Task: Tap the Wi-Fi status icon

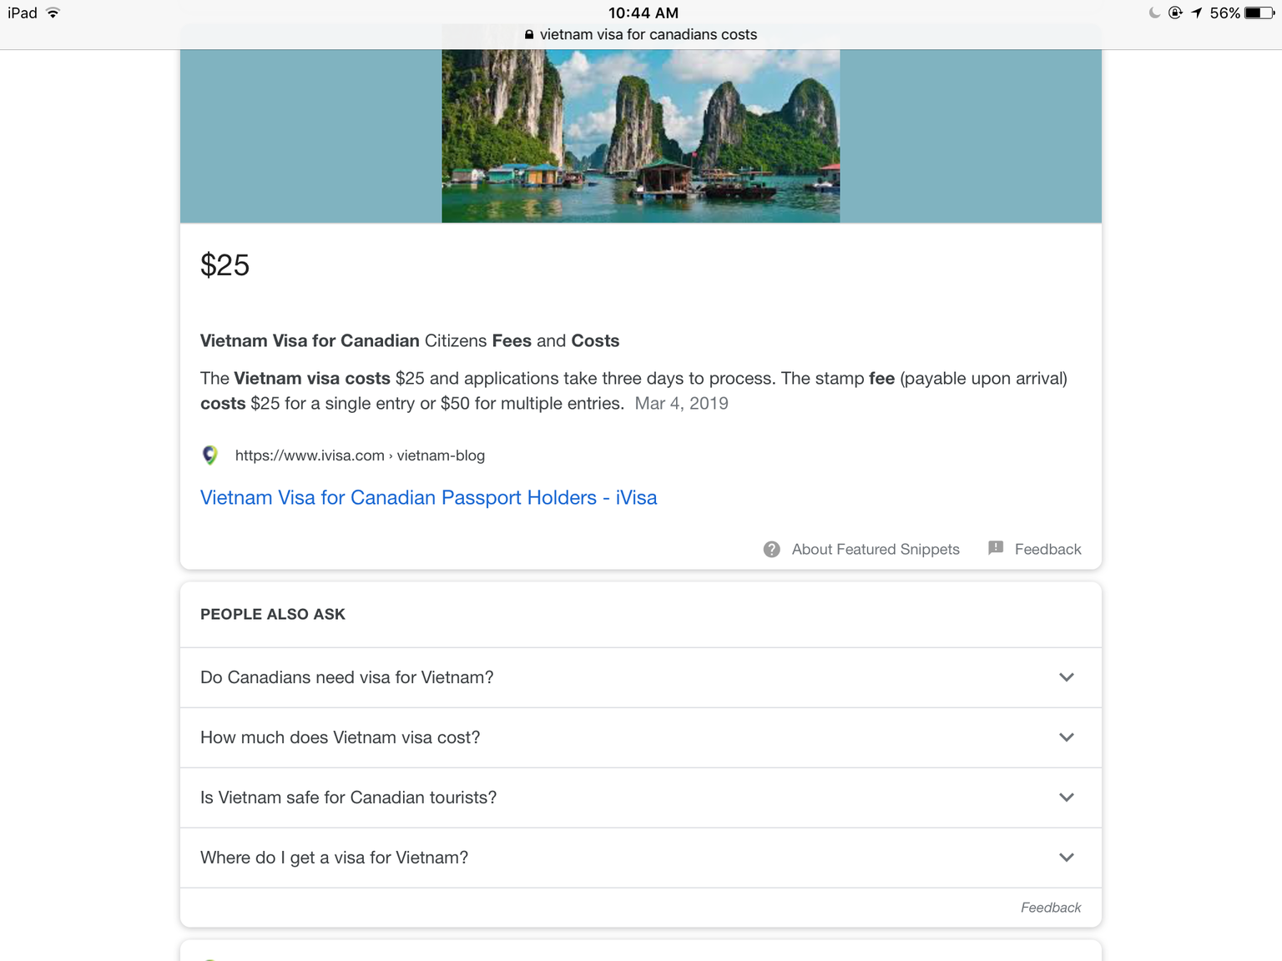Action: [x=53, y=13]
